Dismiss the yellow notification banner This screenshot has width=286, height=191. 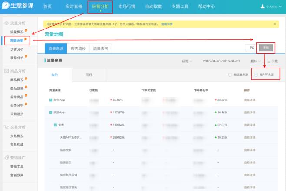tap(275, 24)
